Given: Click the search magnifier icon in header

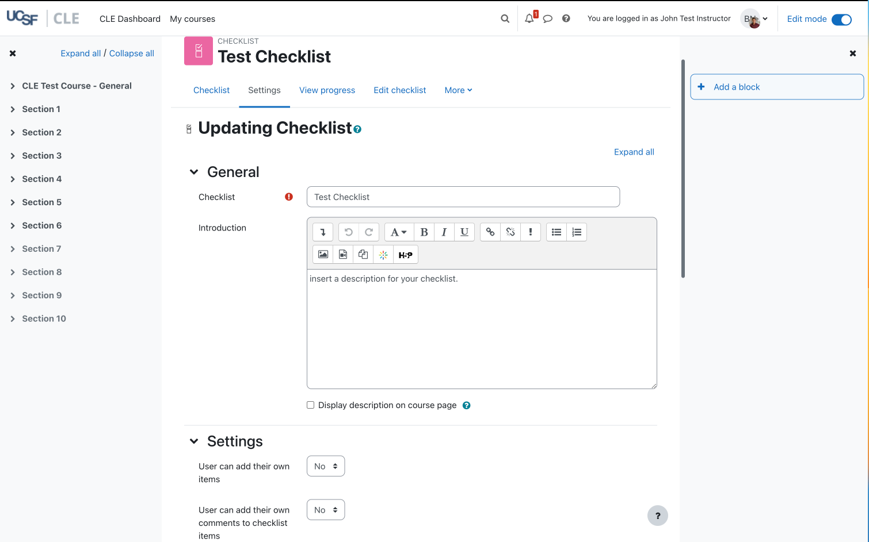Looking at the screenshot, I should [505, 19].
